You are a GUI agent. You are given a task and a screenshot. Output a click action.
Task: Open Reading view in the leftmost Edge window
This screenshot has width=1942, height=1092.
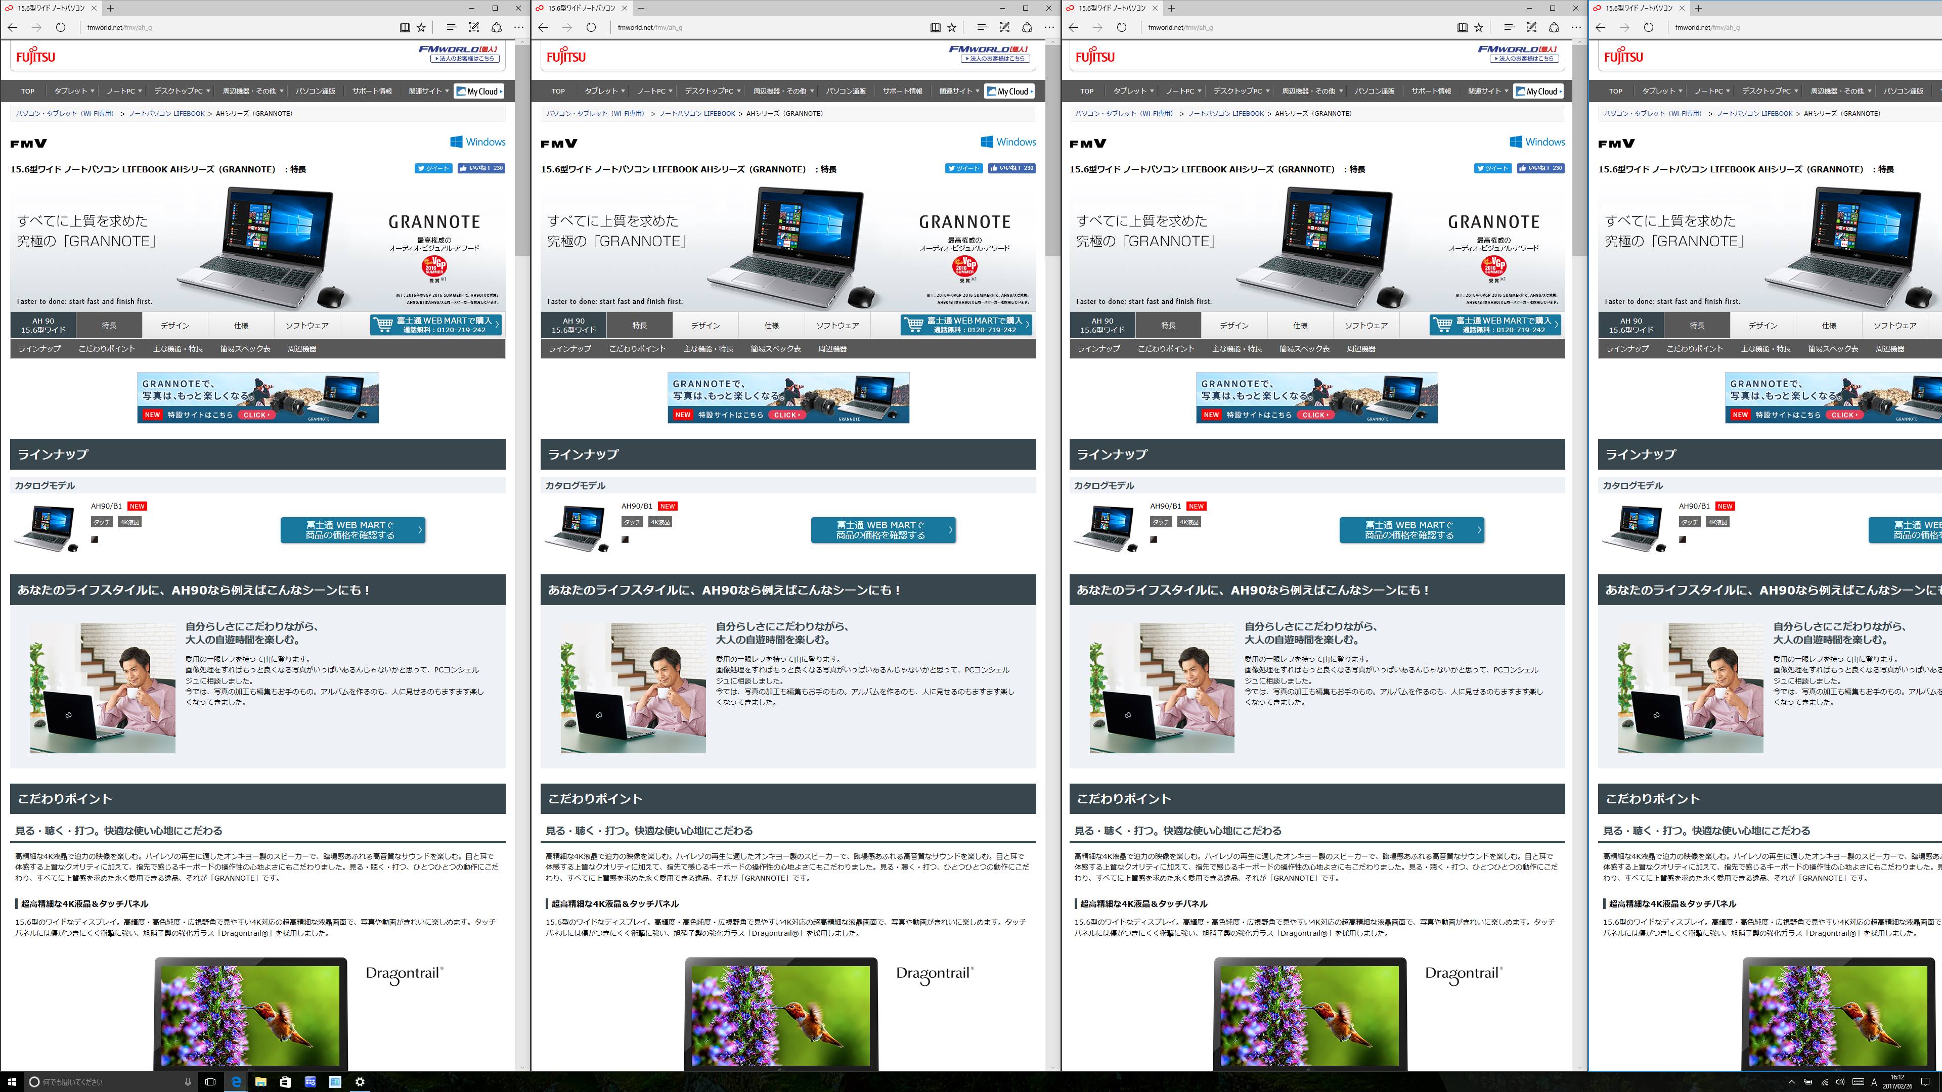pos(405,27)
